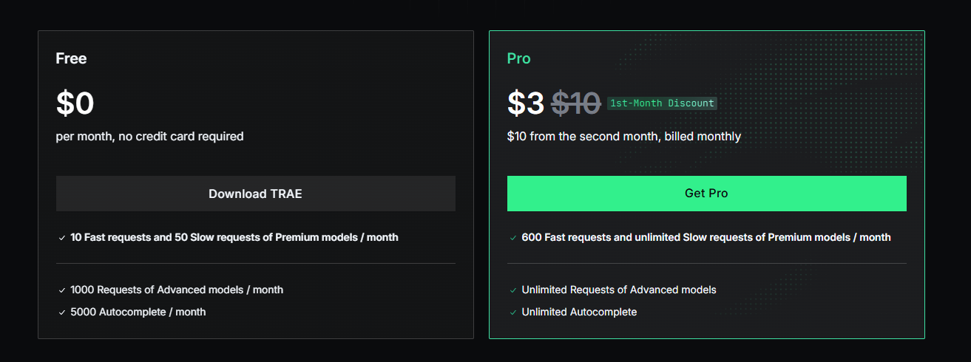The height and width of the screenshot is (362, 971).
Task: Click the $3 discounted price
Action: pyautogui.click(x=526, y=103)
